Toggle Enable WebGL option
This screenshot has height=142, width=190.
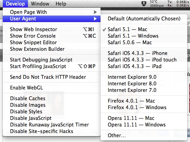tap(51, 88)
